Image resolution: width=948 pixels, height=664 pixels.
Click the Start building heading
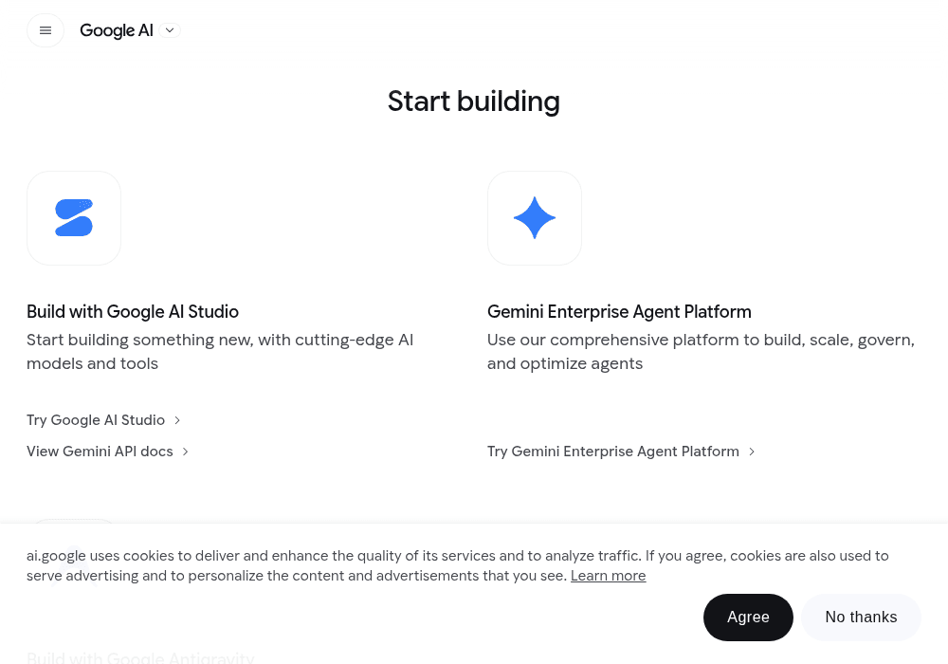click(x=474, y=101)
